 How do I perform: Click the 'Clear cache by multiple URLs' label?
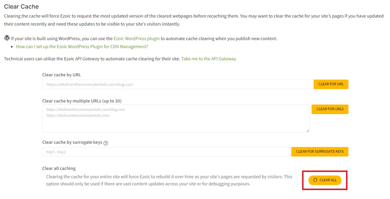[x=82, y=101]
